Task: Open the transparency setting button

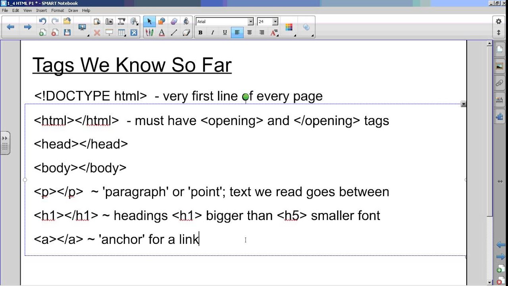Action: pos(306,27)
